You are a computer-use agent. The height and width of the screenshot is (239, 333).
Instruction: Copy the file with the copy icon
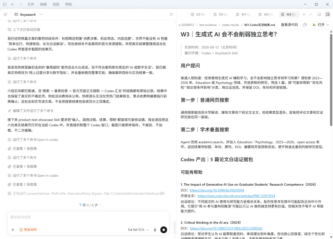305,25
